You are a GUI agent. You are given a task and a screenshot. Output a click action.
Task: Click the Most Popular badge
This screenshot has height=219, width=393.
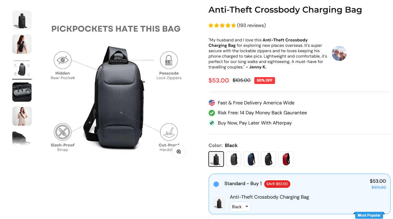(x=369, y=215)
